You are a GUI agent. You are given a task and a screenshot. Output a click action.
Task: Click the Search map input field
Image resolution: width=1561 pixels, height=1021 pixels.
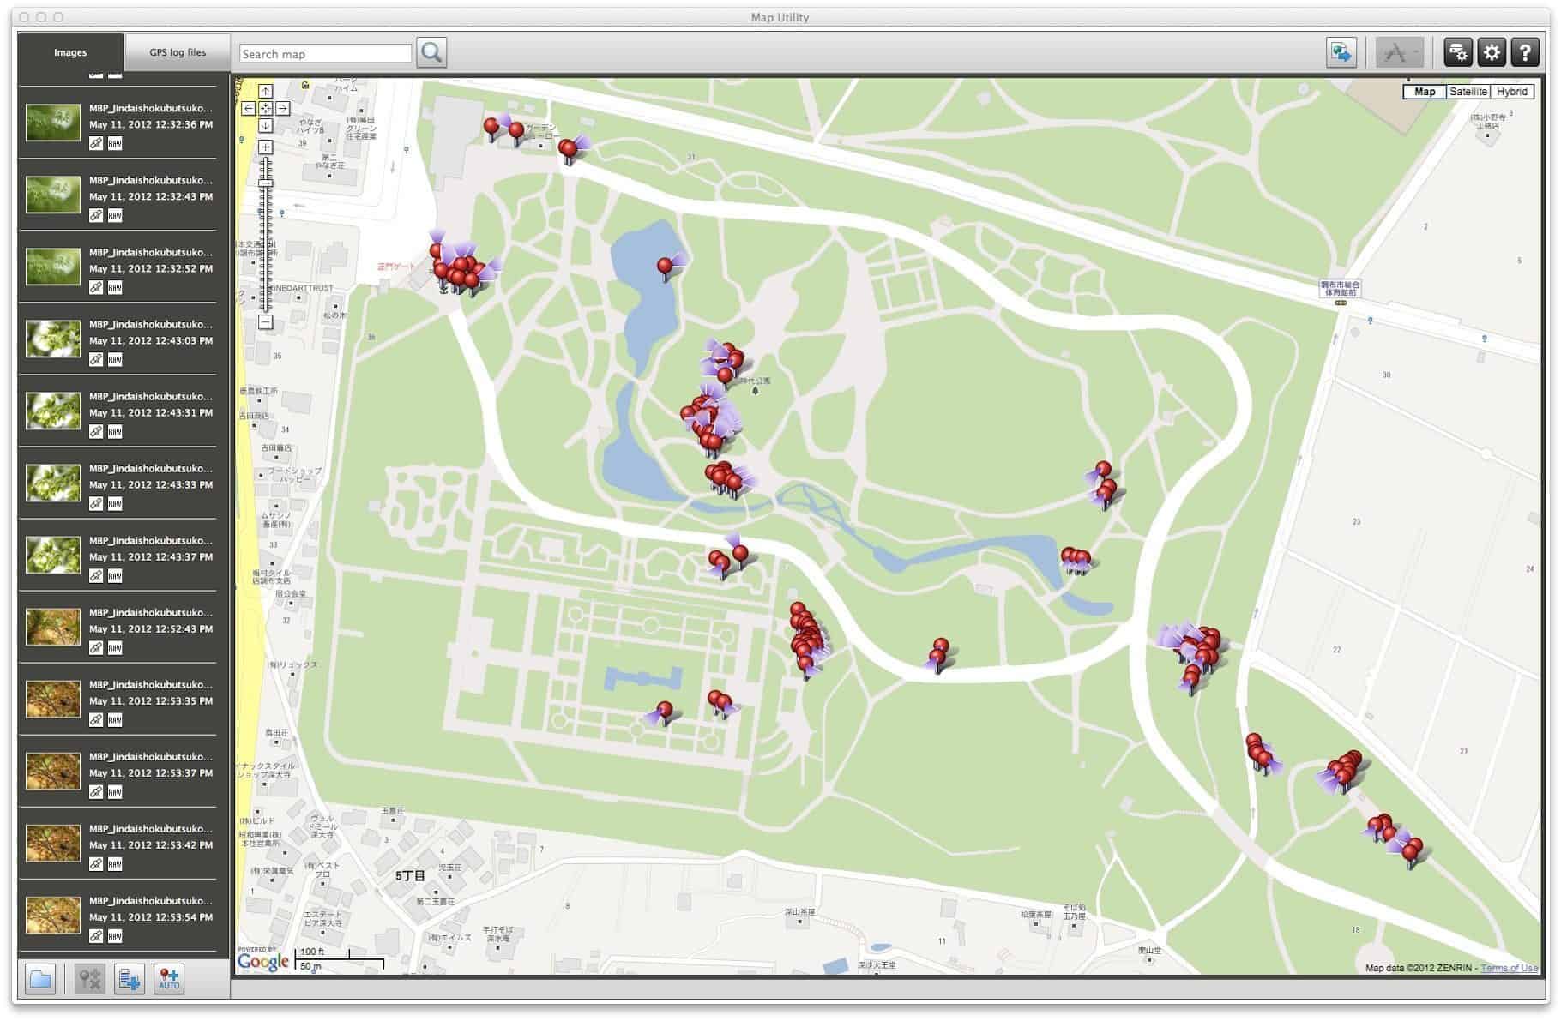325,54
